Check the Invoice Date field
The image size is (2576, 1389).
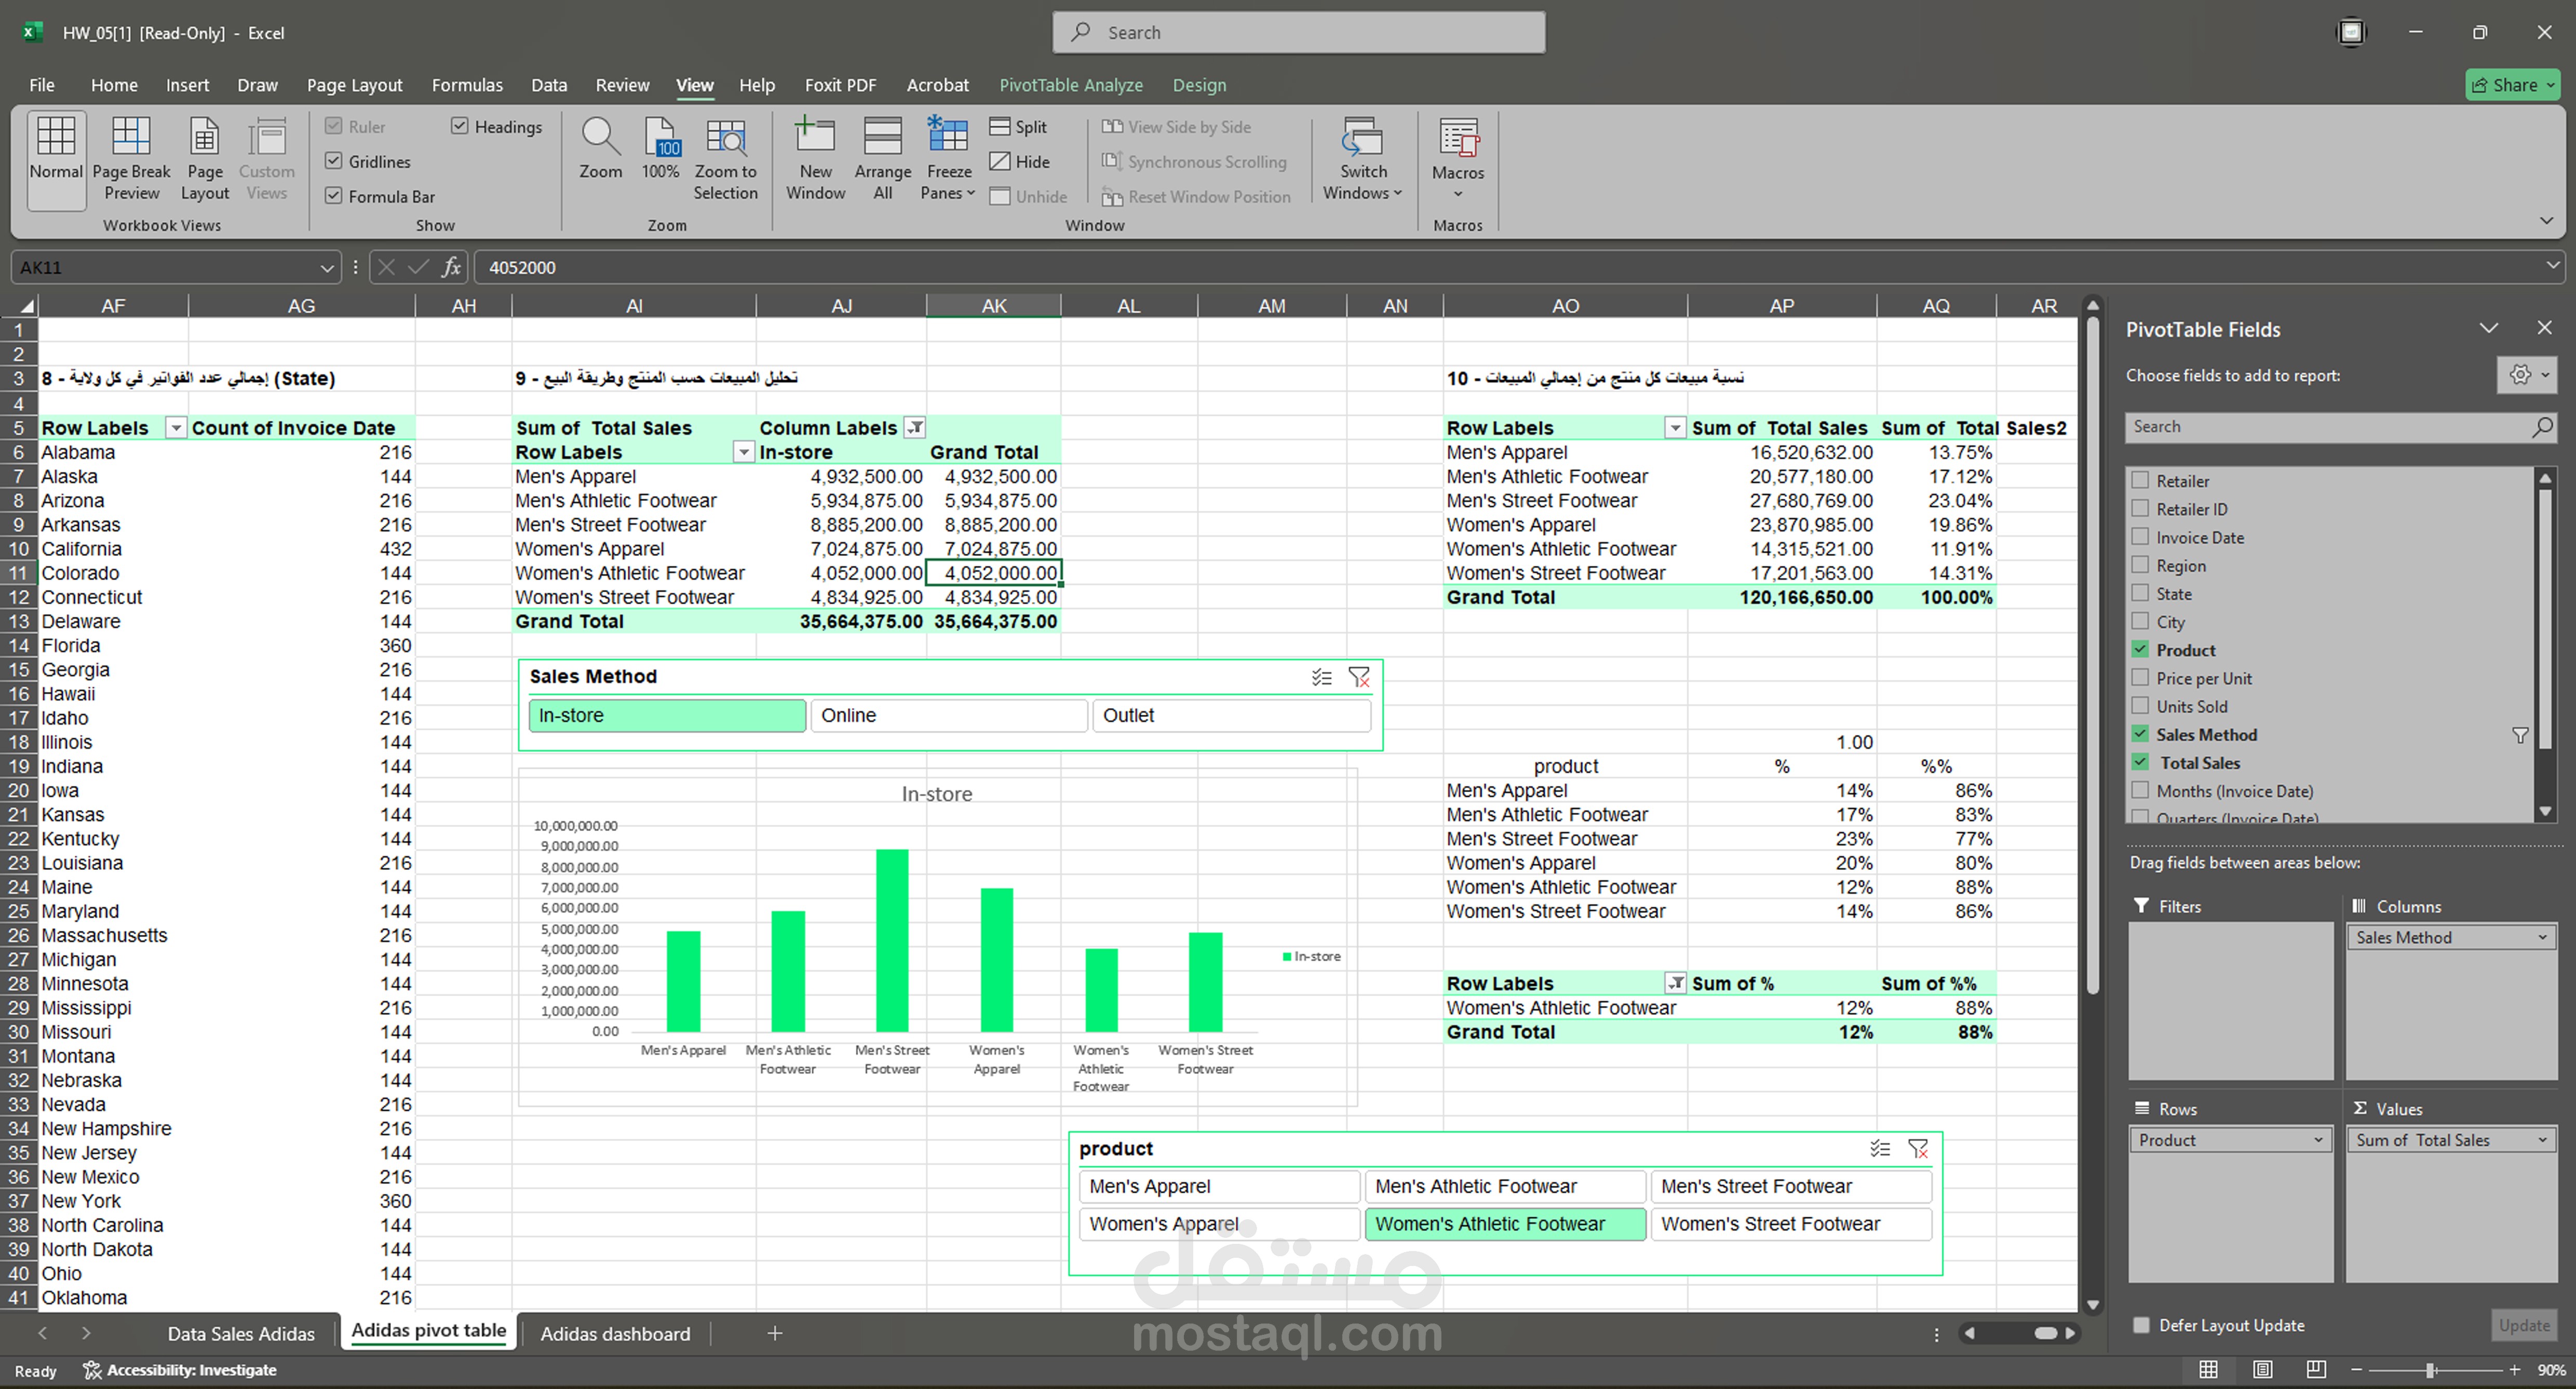2140,537
